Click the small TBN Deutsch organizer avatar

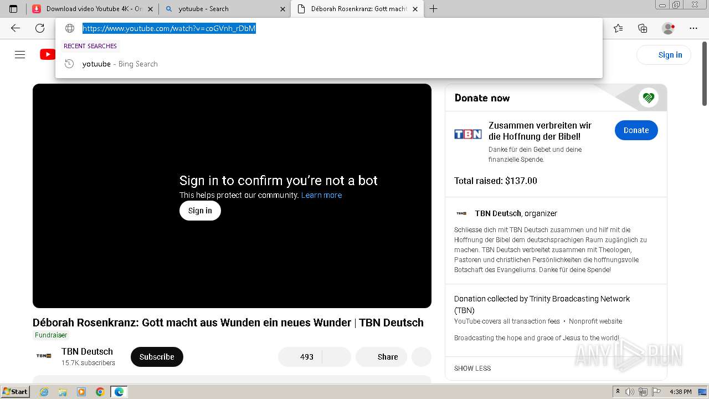pyautogui.click(x=461, y=213)
